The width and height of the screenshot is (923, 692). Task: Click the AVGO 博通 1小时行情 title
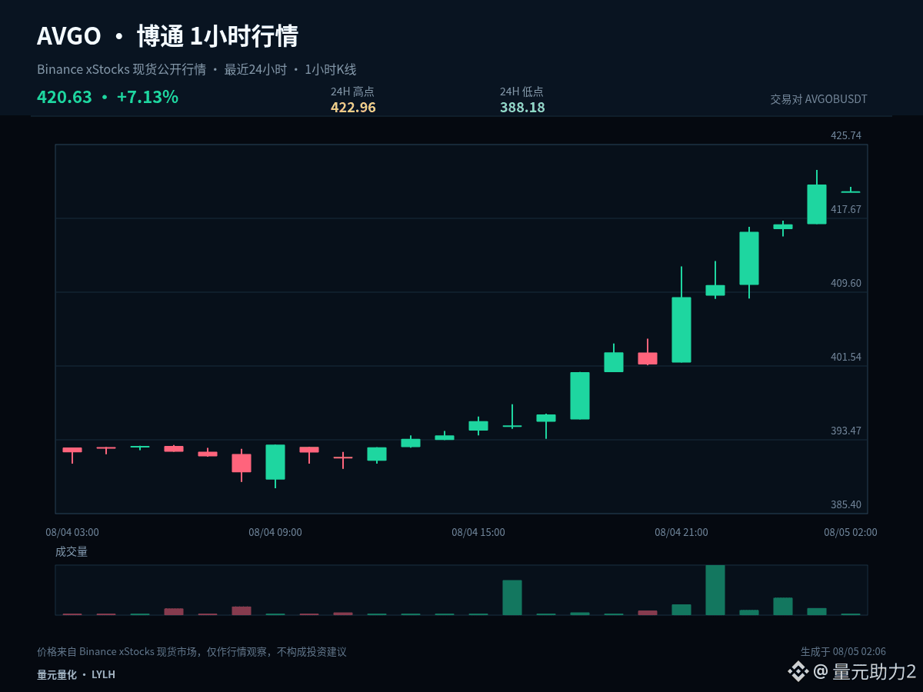click(168, 36)
